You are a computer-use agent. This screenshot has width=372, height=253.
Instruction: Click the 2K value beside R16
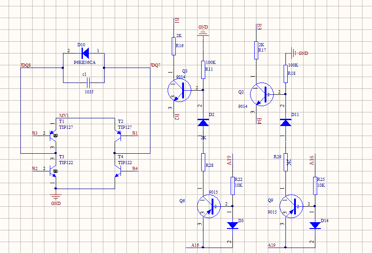[x=179, y=36]
